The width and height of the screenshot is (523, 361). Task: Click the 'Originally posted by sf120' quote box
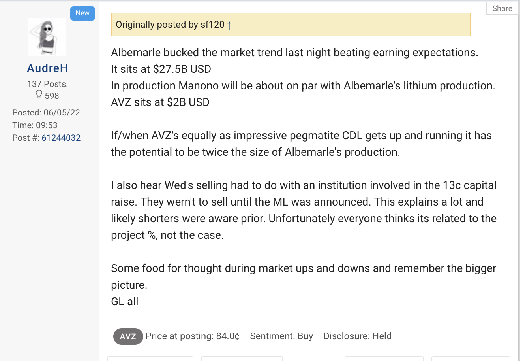pyautogui.click(x=291, y=25)
